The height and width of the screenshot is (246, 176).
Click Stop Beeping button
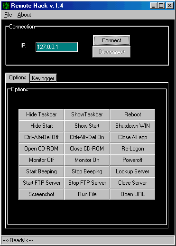(x=87, y=171)
